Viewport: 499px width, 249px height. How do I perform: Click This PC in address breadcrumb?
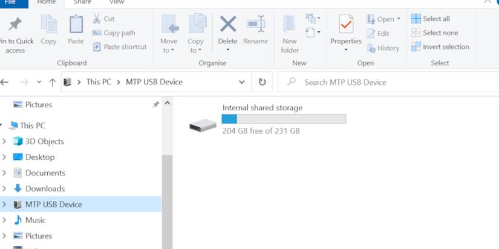(99, 82)
